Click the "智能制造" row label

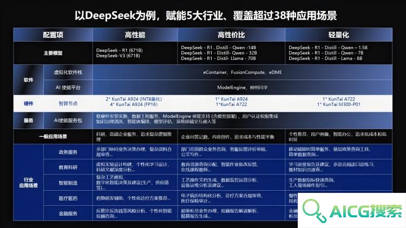click(x=68, y=183)
